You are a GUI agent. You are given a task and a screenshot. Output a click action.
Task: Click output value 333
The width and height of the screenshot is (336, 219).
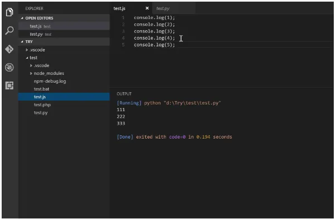121,123
